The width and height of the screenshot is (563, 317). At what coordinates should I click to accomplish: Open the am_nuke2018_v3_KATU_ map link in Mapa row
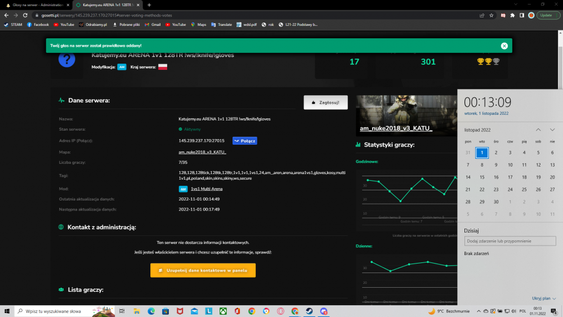pyautogui.click(x=202, y=152)
